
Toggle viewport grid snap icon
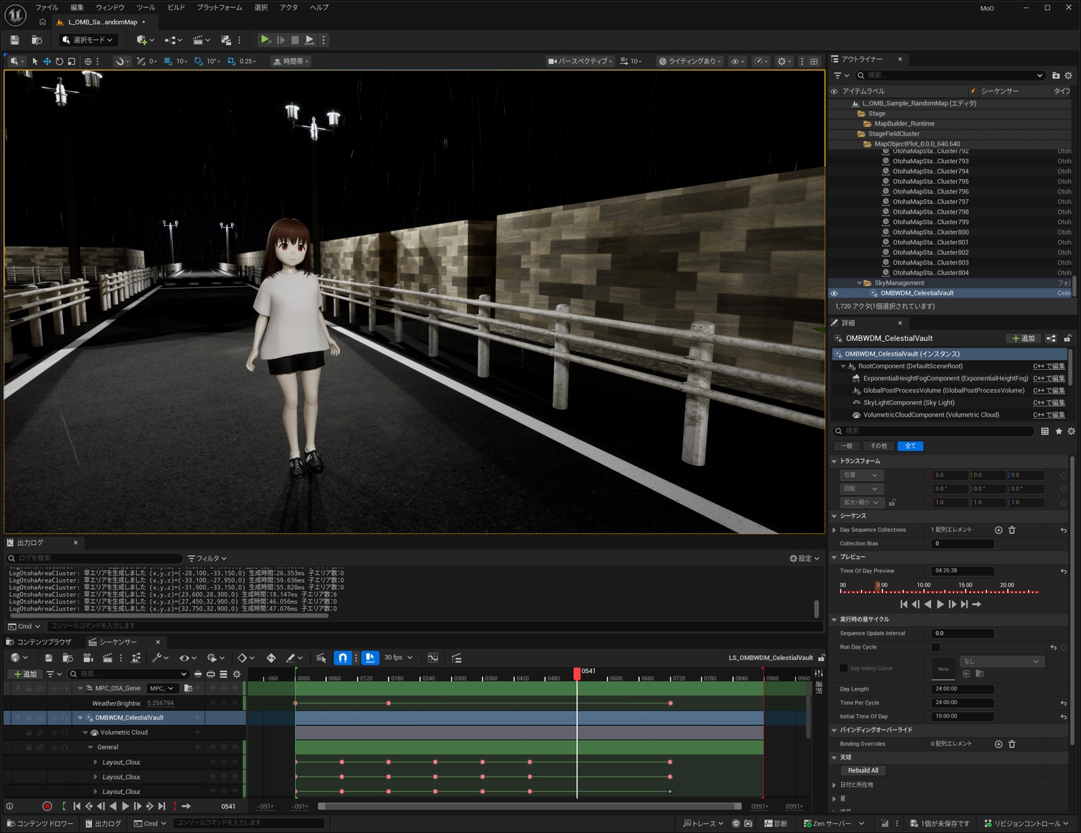168,61
